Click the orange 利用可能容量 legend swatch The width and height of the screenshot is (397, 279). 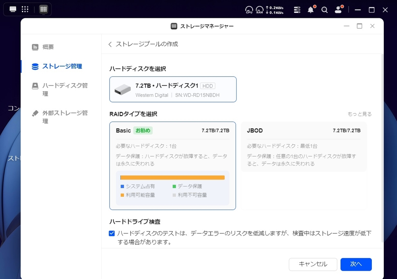point(122,195)
